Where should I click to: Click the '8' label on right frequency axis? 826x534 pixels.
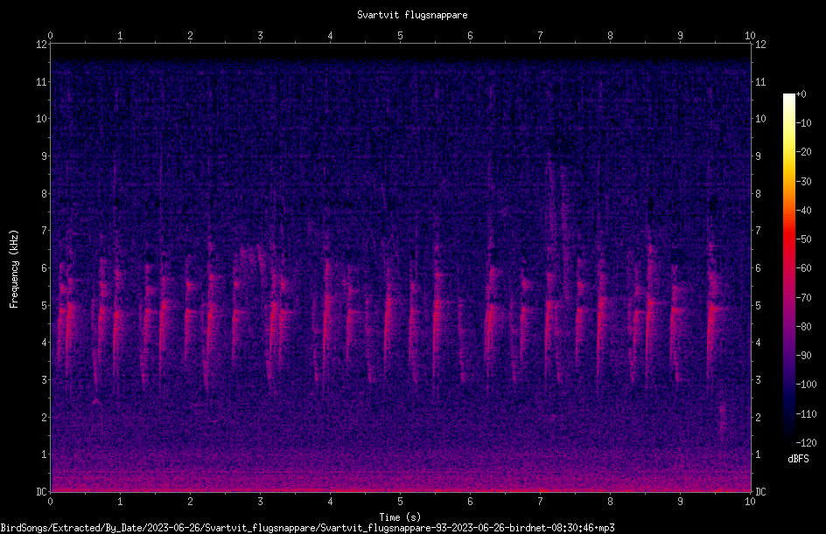[758, 193]
